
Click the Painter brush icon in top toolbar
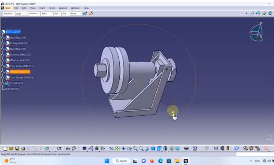pos(85,13)
